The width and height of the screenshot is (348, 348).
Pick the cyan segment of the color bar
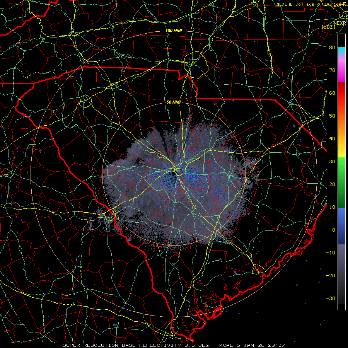341,51
